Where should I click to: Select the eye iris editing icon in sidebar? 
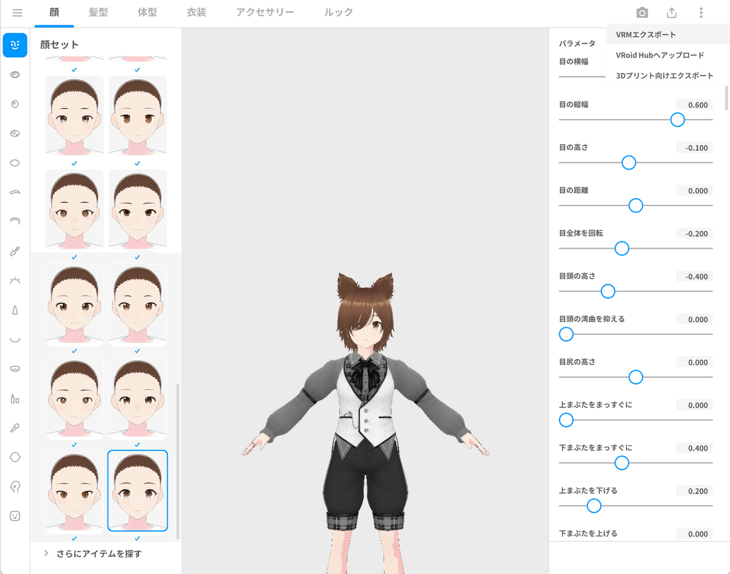(x=15, y=104)
